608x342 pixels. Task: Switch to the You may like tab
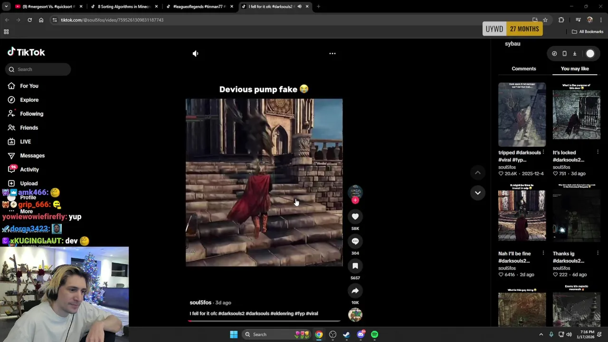click(x=575, y=69)
